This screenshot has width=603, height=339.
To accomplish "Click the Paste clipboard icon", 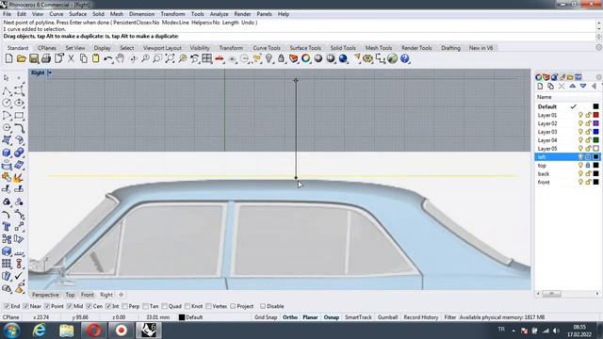I will (x=96, y=58).
